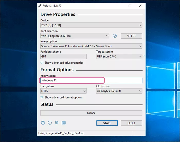
Task: Expand Show advanced drive properties
Action: [x=62, y=63]
